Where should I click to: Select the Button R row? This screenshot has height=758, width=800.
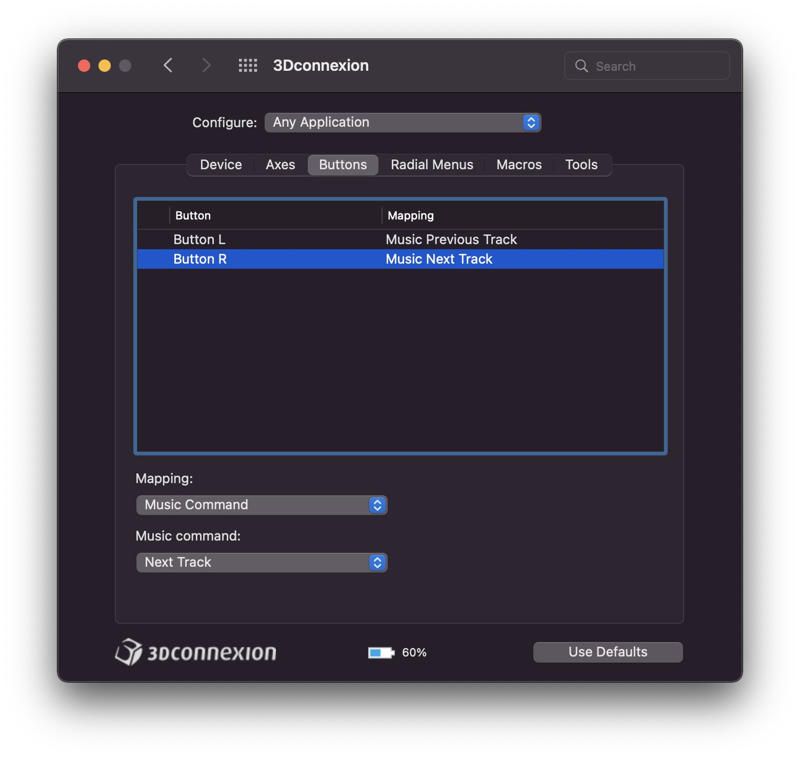tap(401, 259)
